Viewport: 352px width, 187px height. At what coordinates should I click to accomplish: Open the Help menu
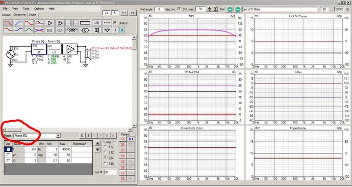point(52,9)
